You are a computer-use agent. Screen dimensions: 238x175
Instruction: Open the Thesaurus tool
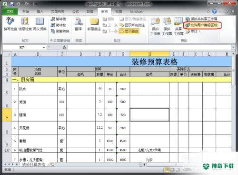click(40, 24)
